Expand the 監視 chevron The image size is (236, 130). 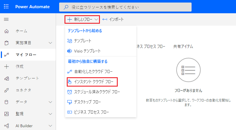50,114
